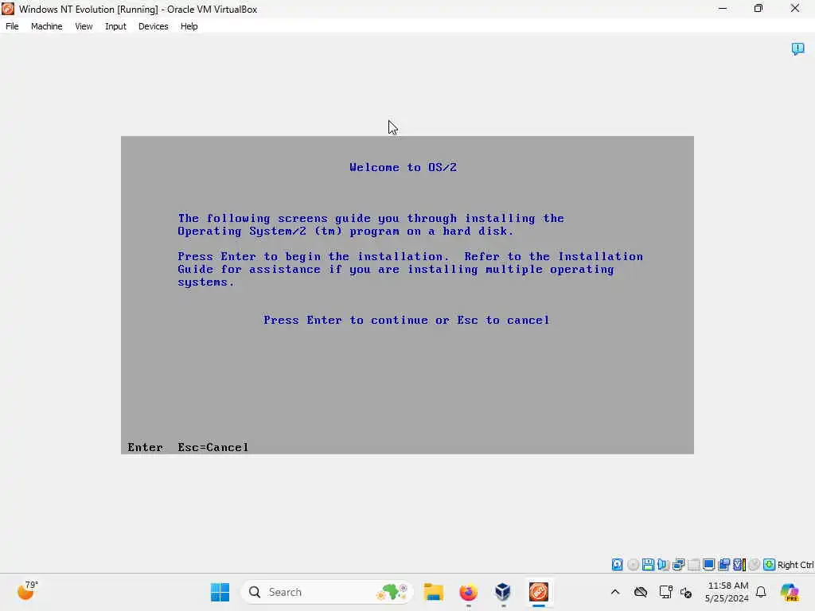815x611 pixels.
Task: Click the VirtualBox app icon in title bar
Action: tap(8, 9)
